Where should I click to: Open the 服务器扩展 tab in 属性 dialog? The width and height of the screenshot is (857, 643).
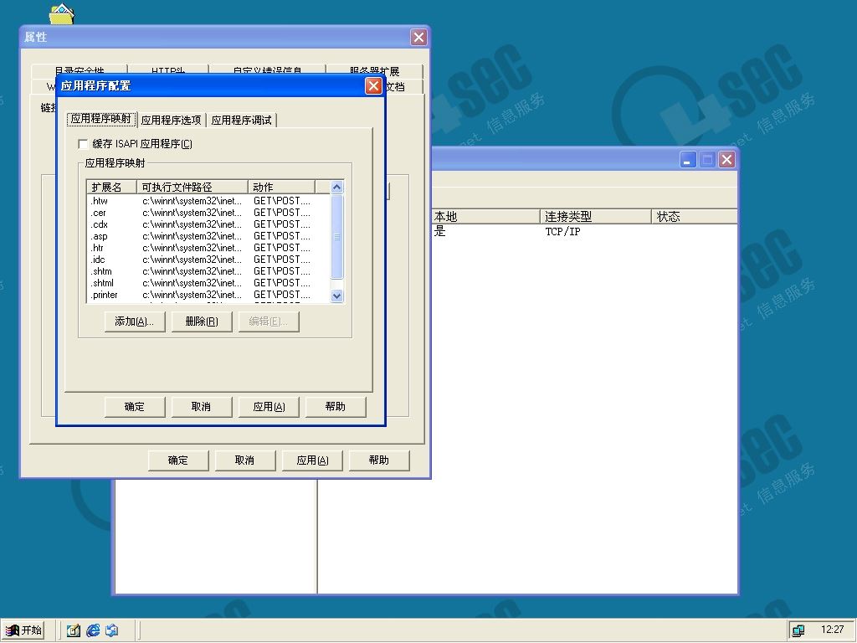pyautogui.click(x=374, y=71)
